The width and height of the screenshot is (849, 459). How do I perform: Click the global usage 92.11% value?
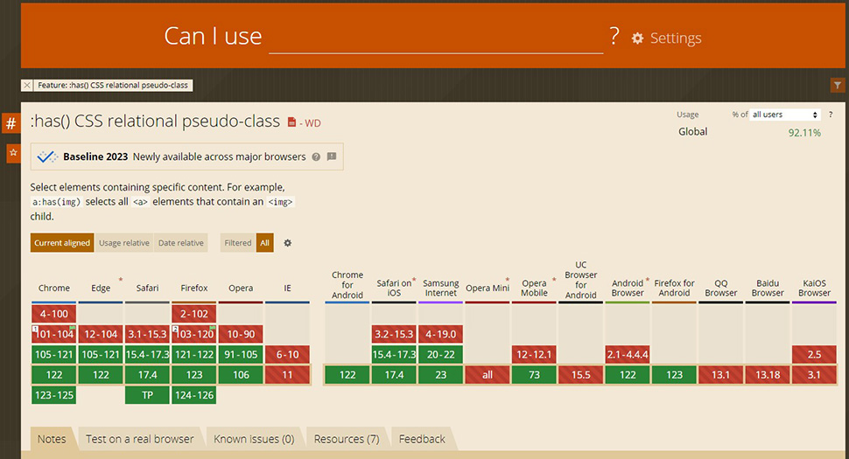click(804, 133)
